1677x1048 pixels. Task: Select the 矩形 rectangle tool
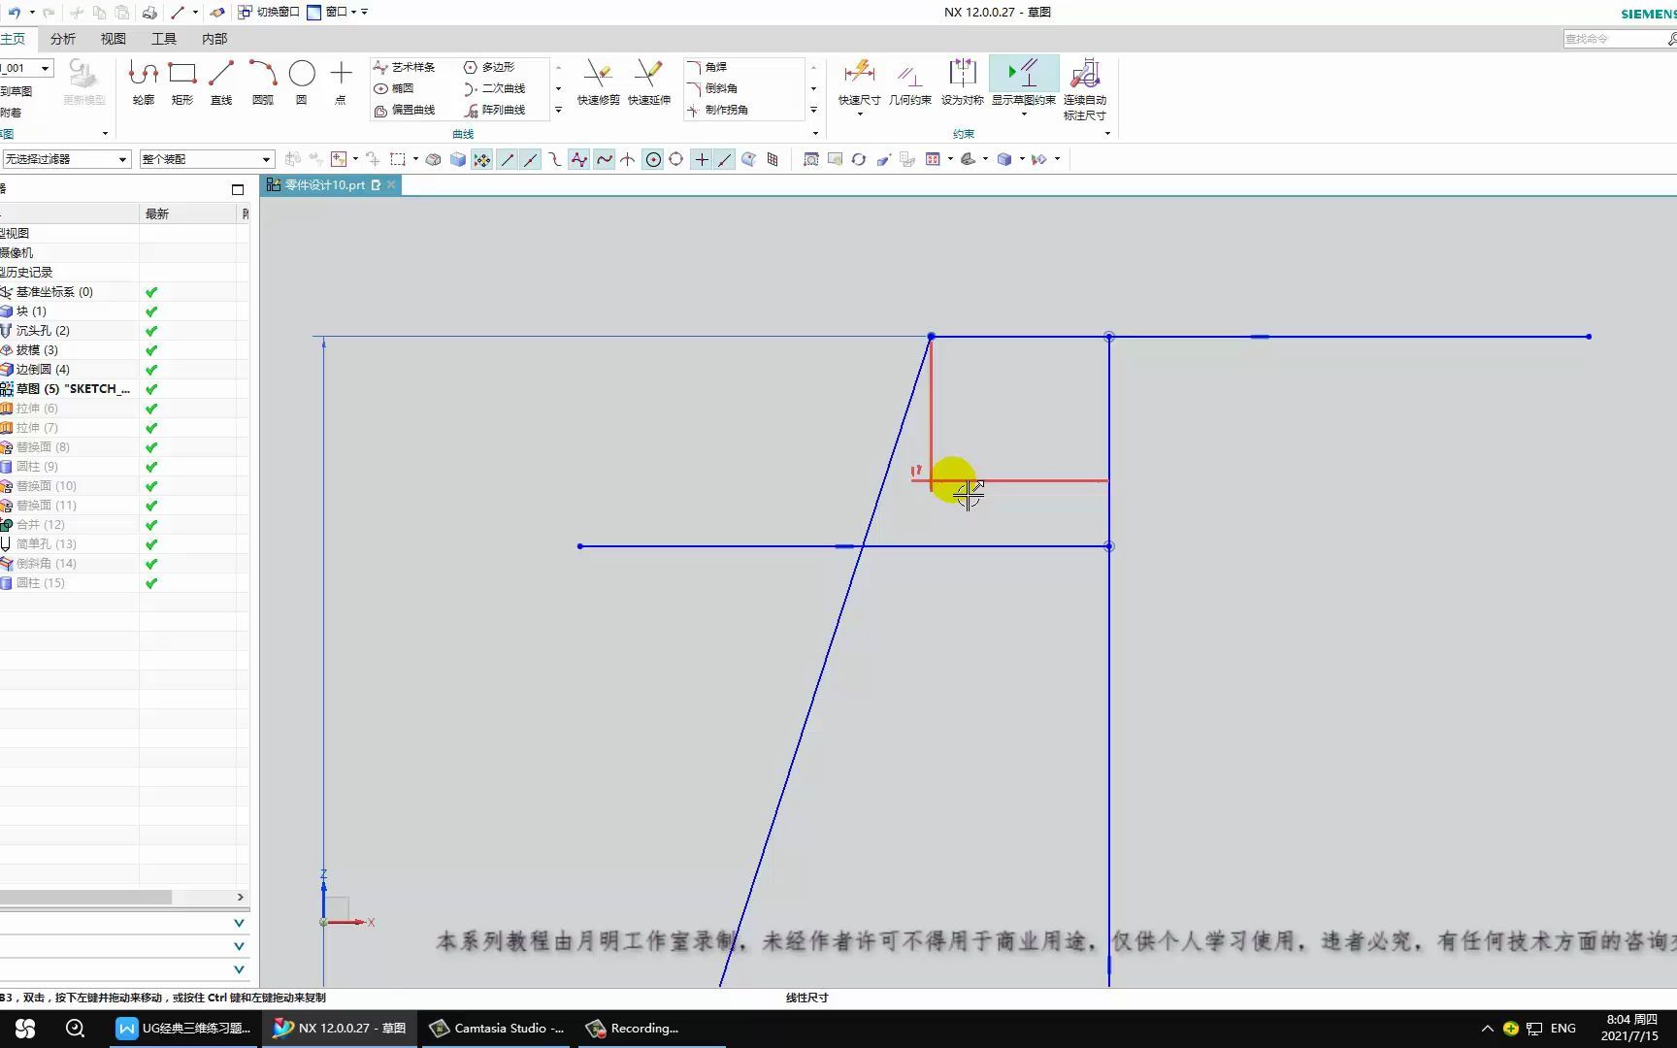pos(182,83)
